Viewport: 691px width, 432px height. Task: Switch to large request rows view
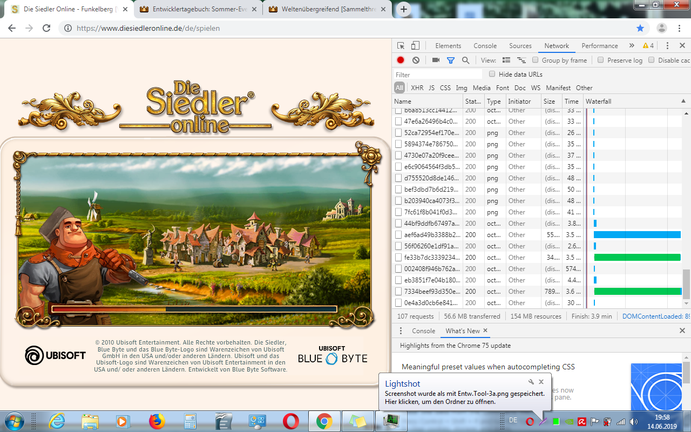506,60
